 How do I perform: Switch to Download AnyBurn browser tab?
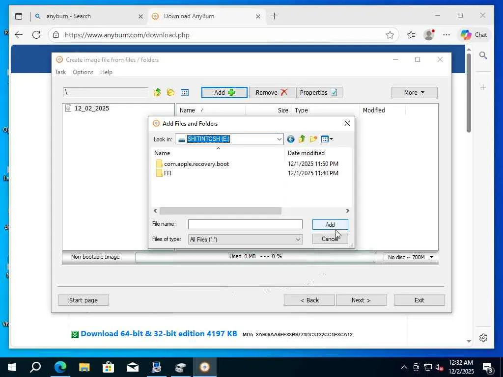(205, 16)
